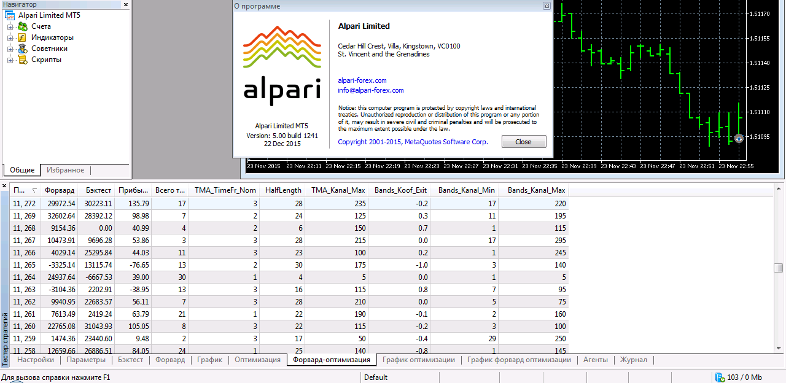Click the Счета accounts icon
The height and width of the screenshot is (383, 786).
point(23,26)
